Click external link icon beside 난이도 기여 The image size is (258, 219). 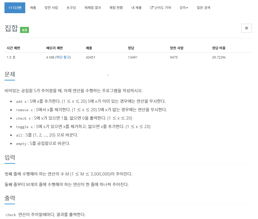[151, 8]
